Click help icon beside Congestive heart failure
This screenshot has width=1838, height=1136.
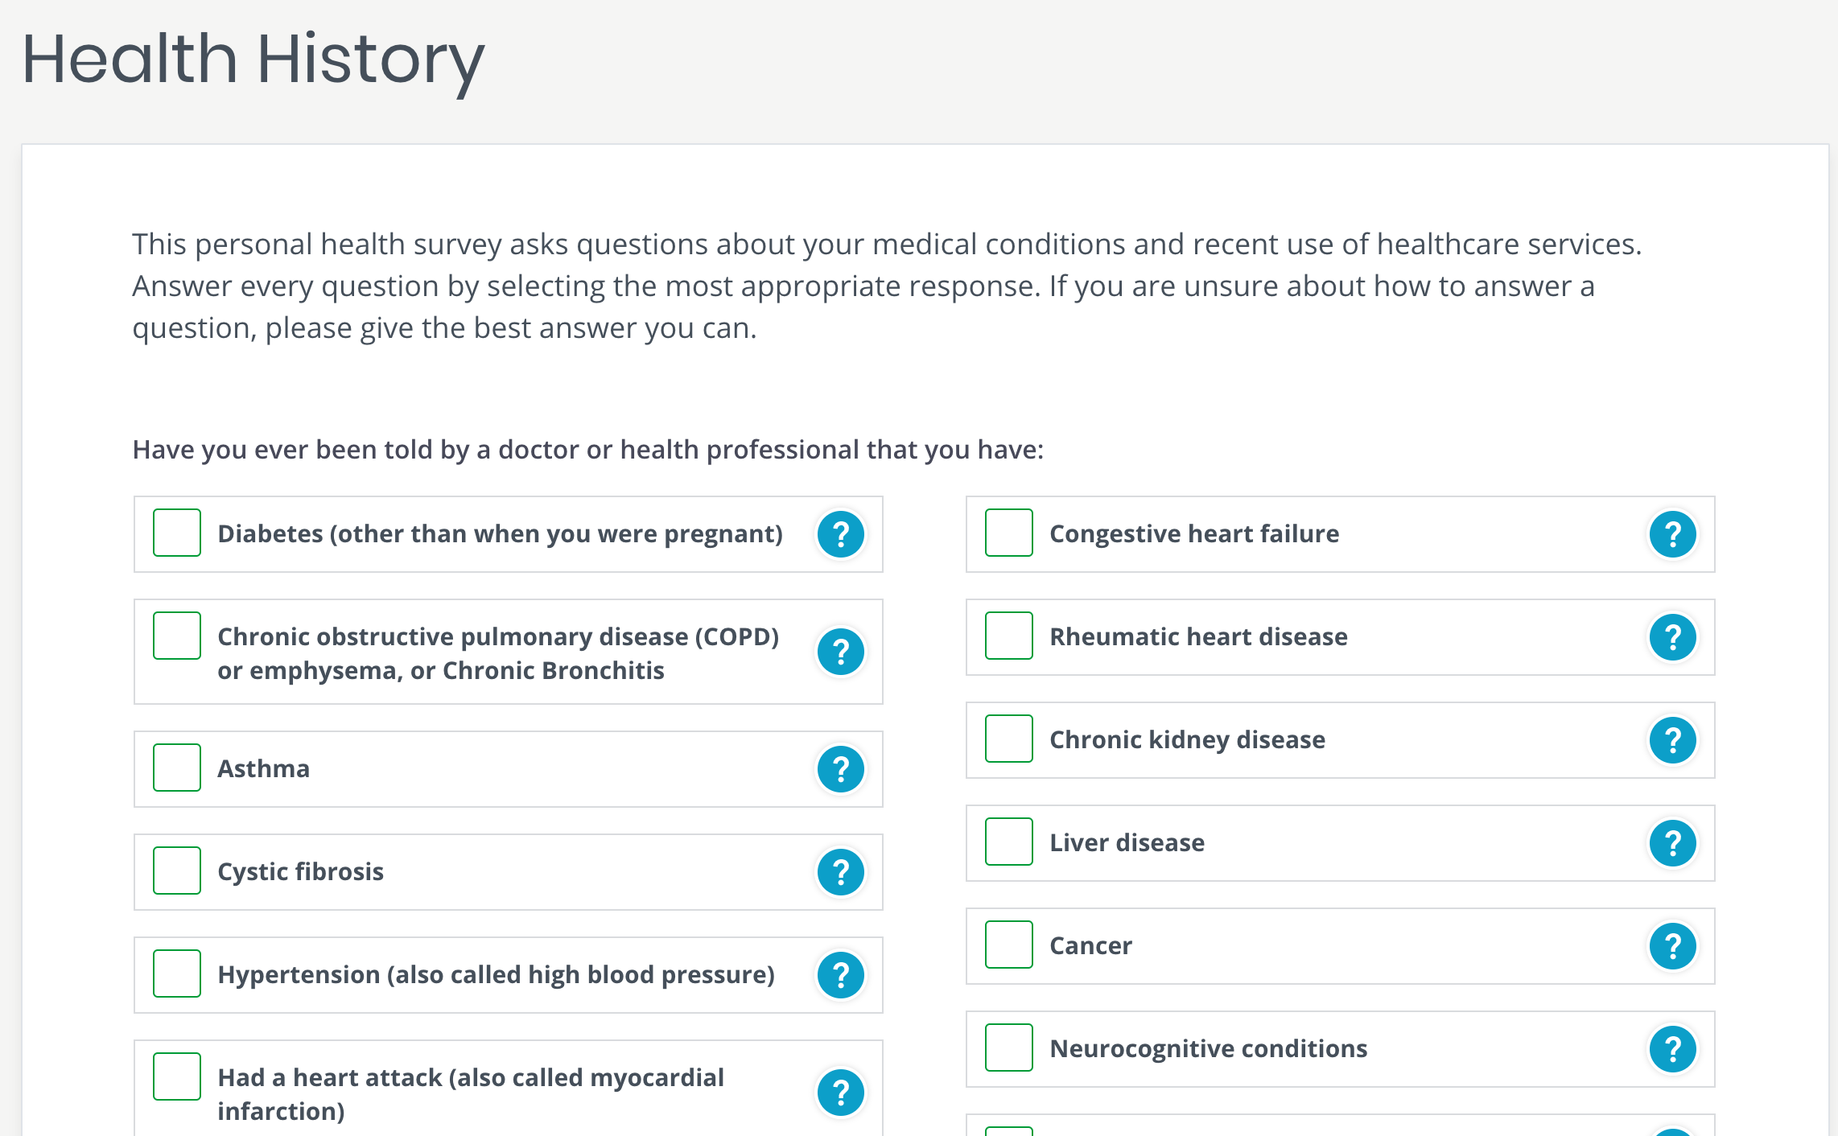[x=1672, y=534]
